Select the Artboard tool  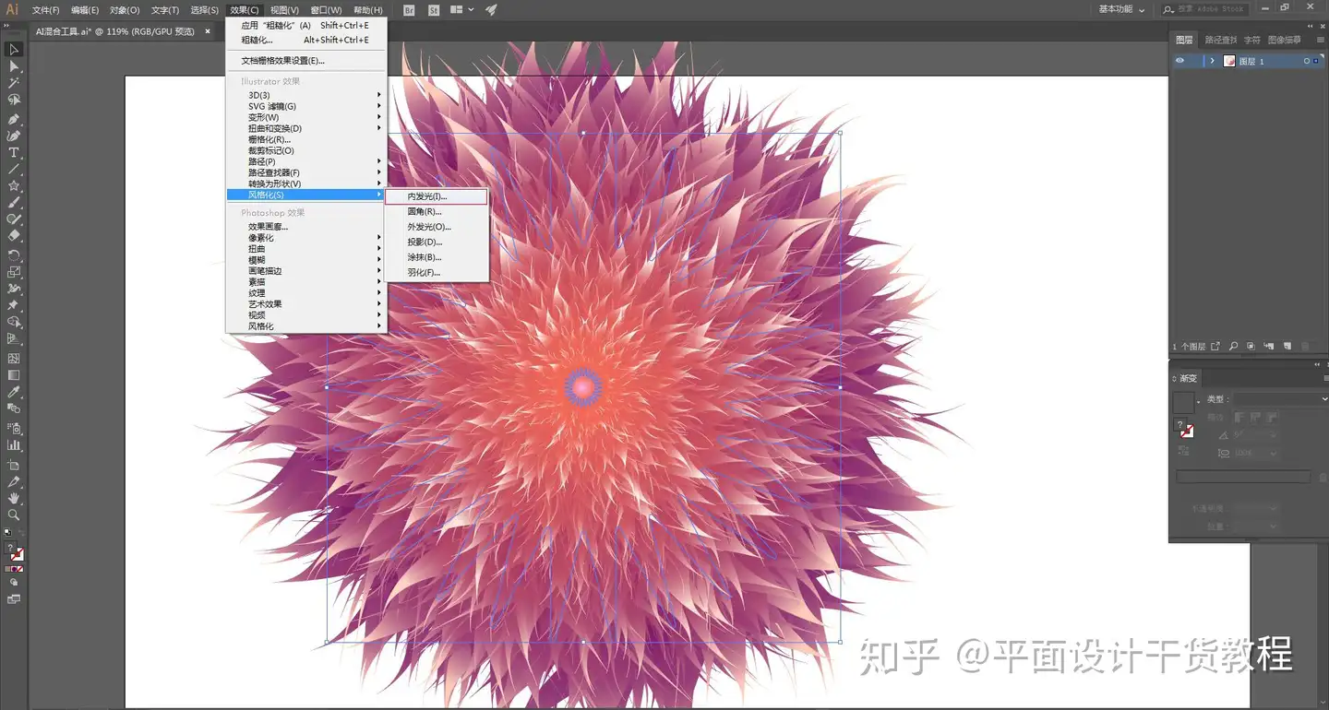click(x=14, y=466)
